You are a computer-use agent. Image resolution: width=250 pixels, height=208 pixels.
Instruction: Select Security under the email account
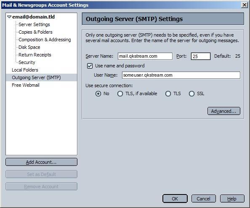click(x=27, y=62)
